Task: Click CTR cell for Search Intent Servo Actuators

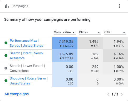Action: pyautogui.click(x=115, y=56)
